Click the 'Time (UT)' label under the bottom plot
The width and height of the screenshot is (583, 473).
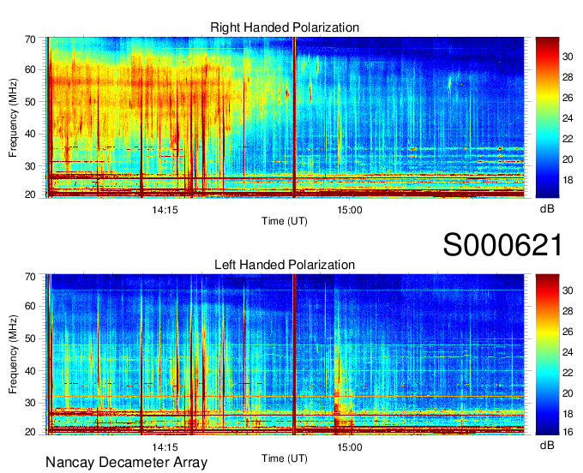tap(285, 458)
